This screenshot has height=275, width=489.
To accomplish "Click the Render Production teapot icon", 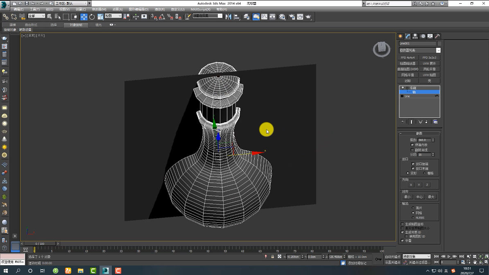I will pos(308,17).
